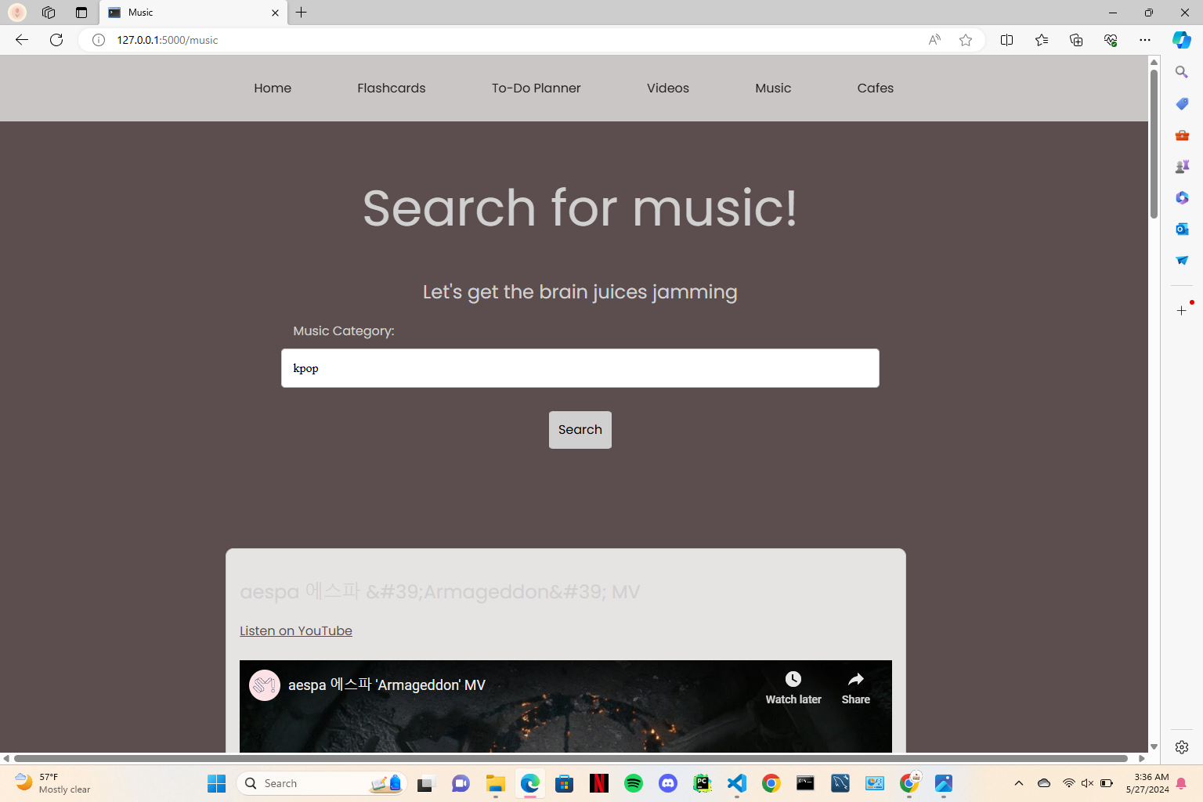This screenshot has width=1203, height=802.
Task: Open weather widget 57°F Mostly clear
Action: click(x=53, y=783)
